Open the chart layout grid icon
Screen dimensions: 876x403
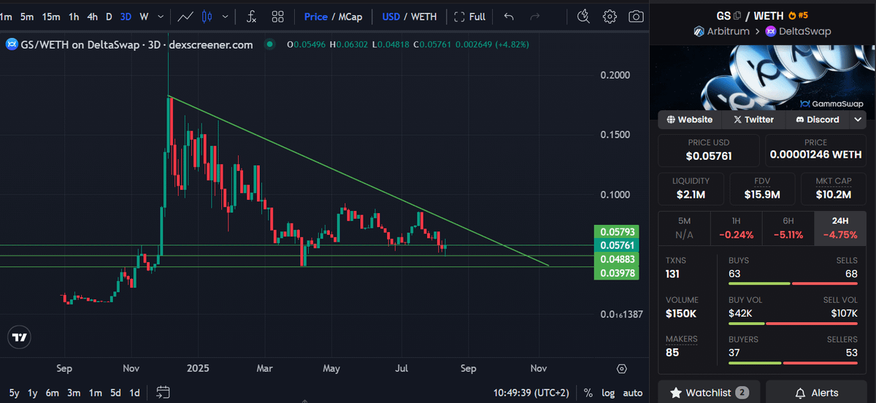click(x=277, y=16)
